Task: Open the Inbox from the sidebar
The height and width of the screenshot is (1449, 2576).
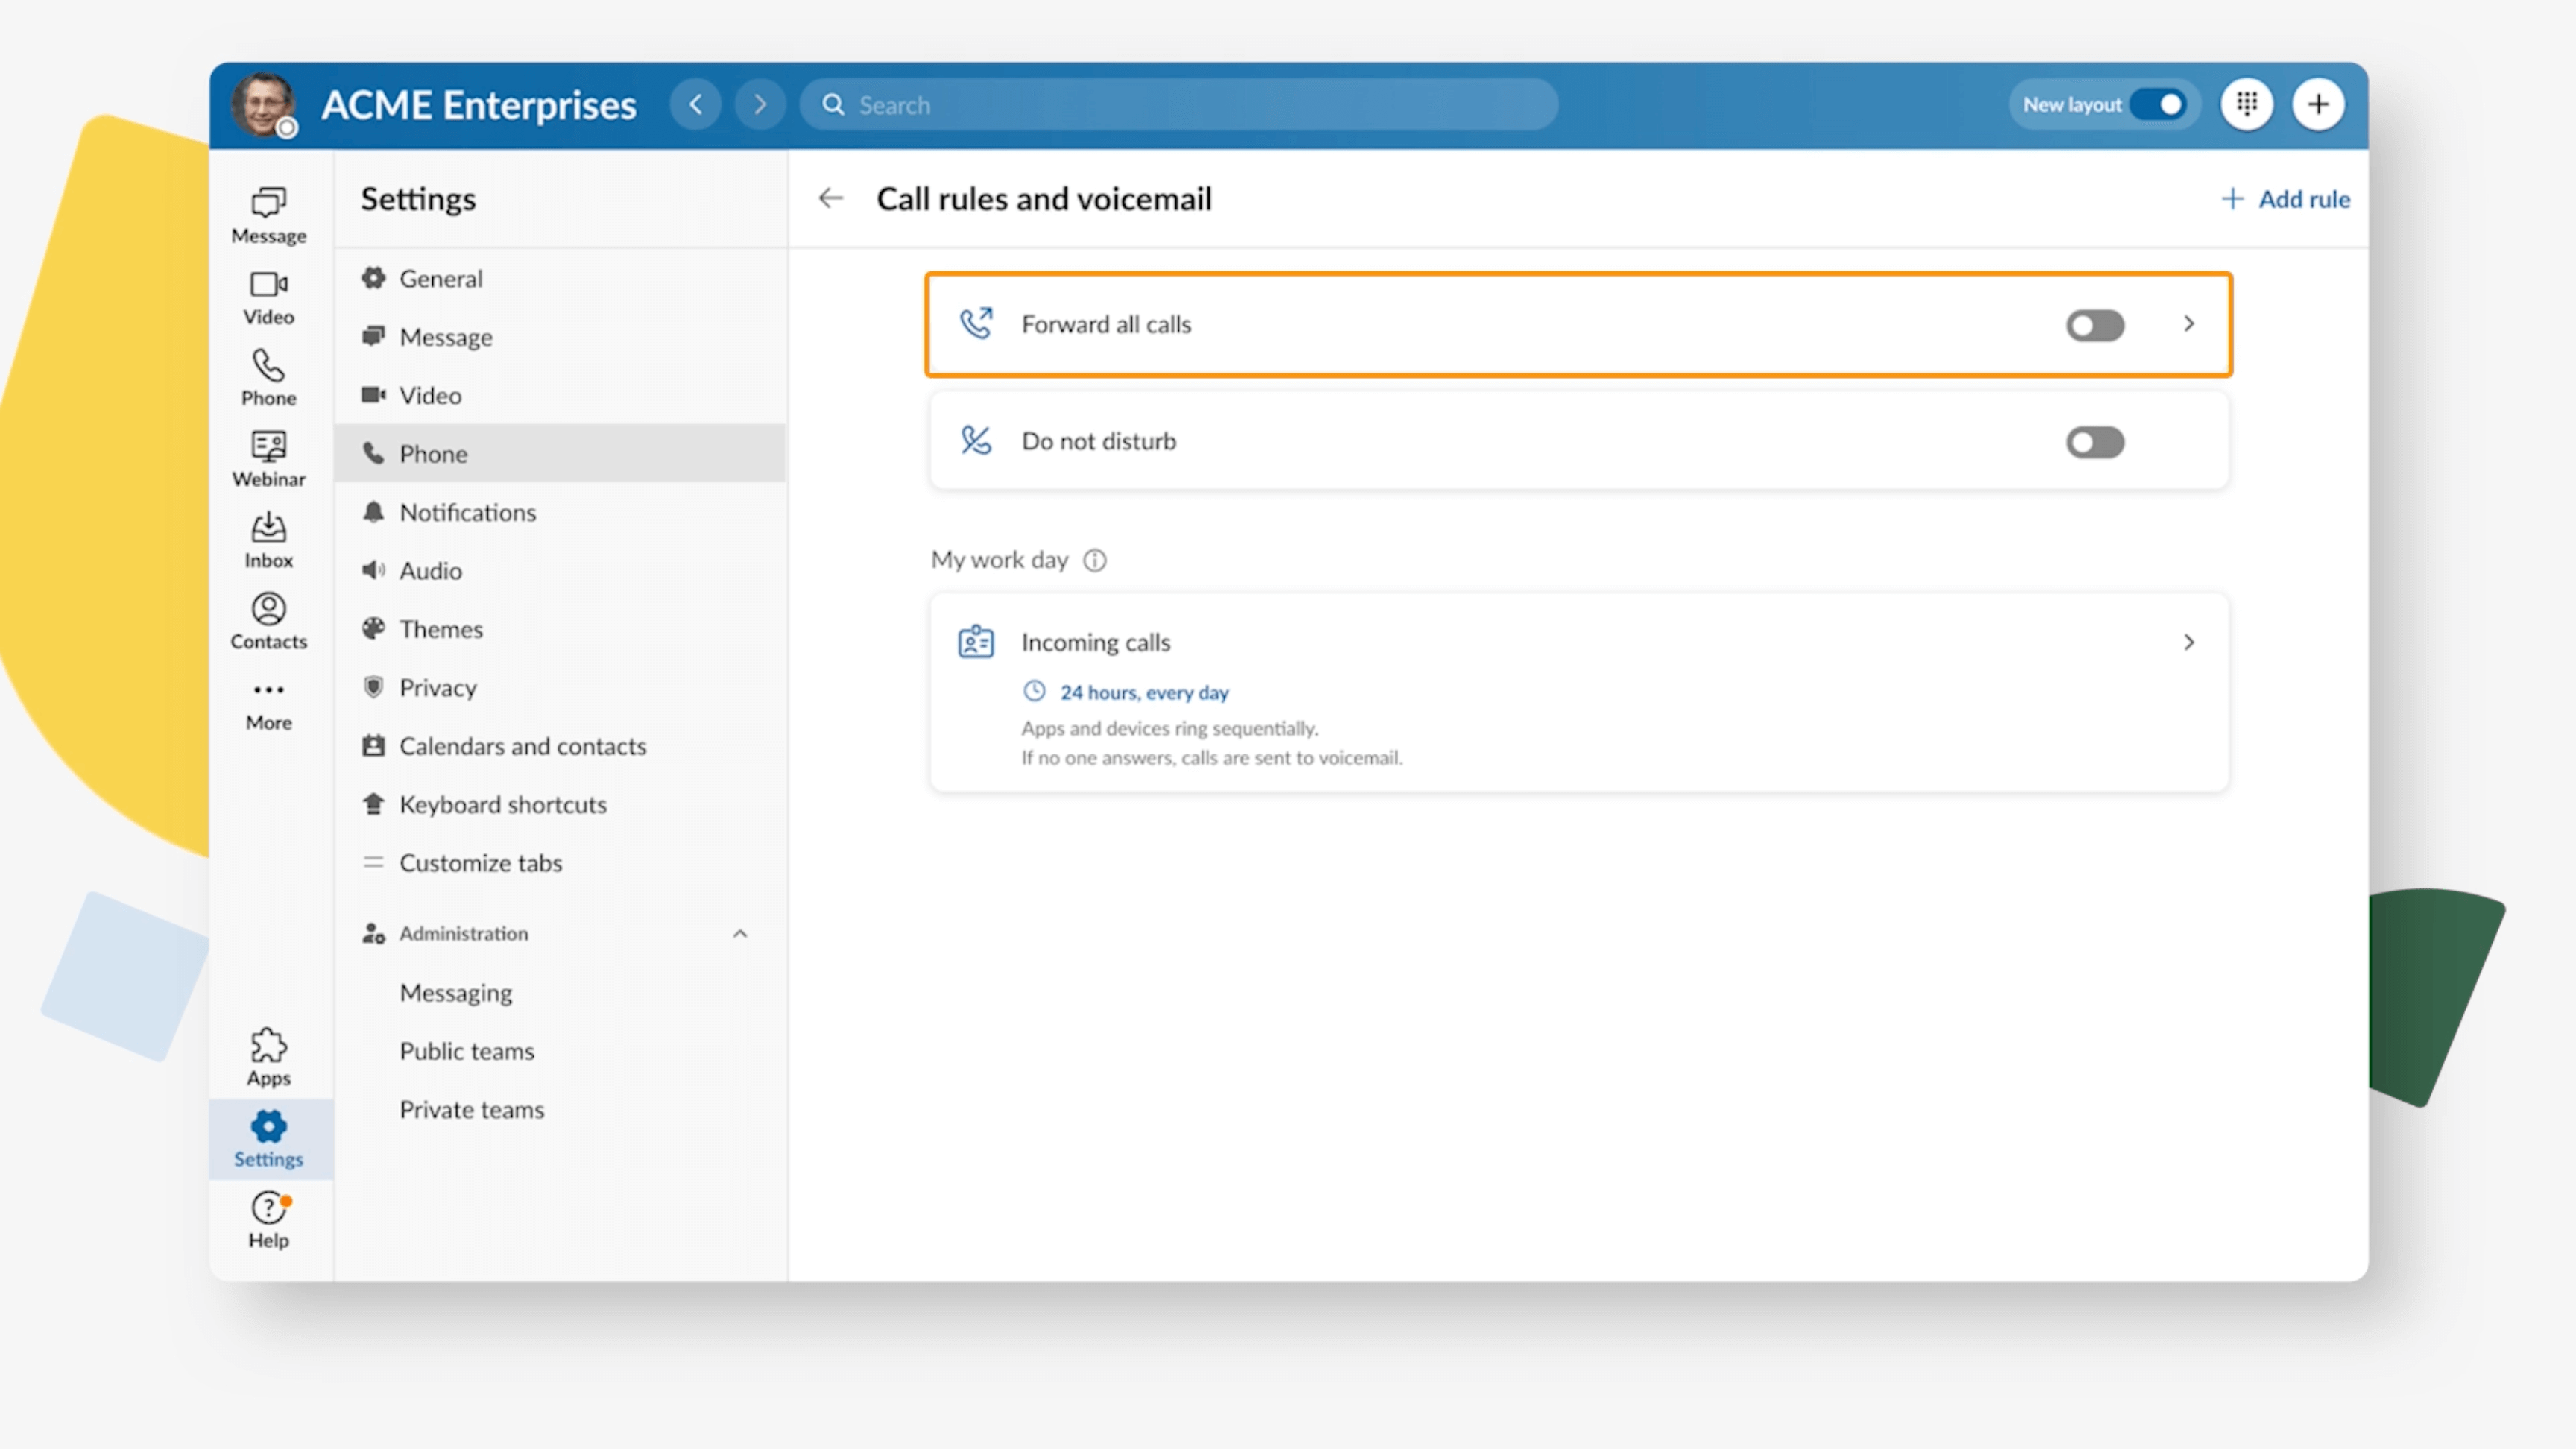Action: coord(267,538)
